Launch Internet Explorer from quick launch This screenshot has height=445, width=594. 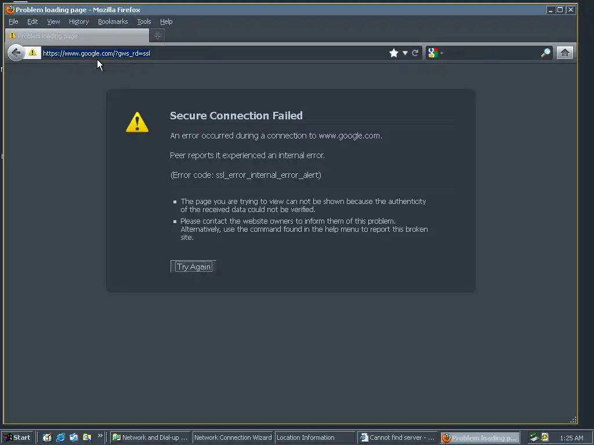[60, 437]
